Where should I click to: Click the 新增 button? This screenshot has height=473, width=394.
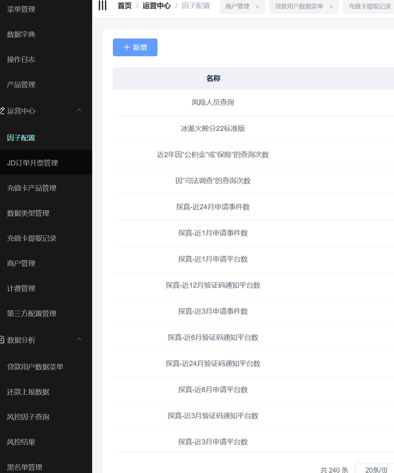click(135, 47)
